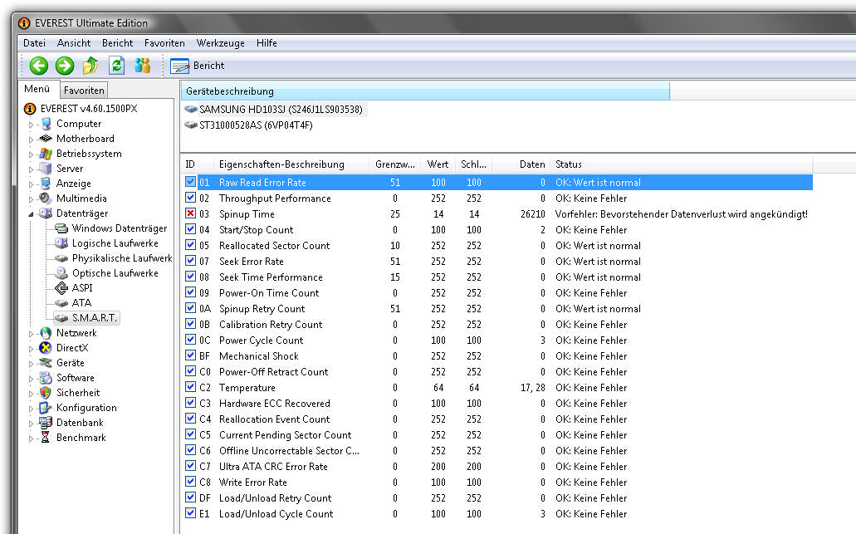
Task: Sort by the Eigenschaften-Beschreibung column header
Action: point(291,164)
